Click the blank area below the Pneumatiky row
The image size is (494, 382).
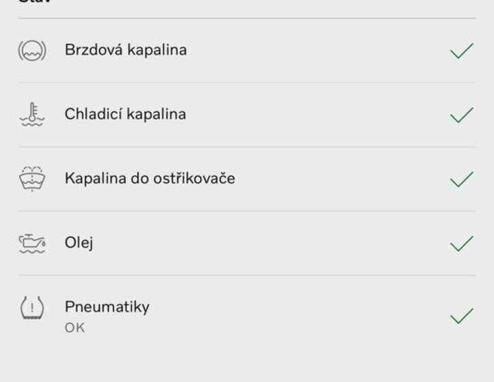[x=247, y=364]
